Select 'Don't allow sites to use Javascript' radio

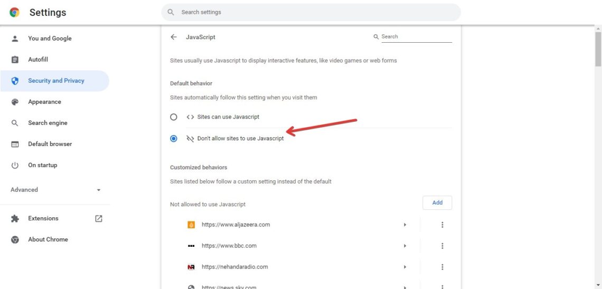pyautogui.click(x=174, y=139)
